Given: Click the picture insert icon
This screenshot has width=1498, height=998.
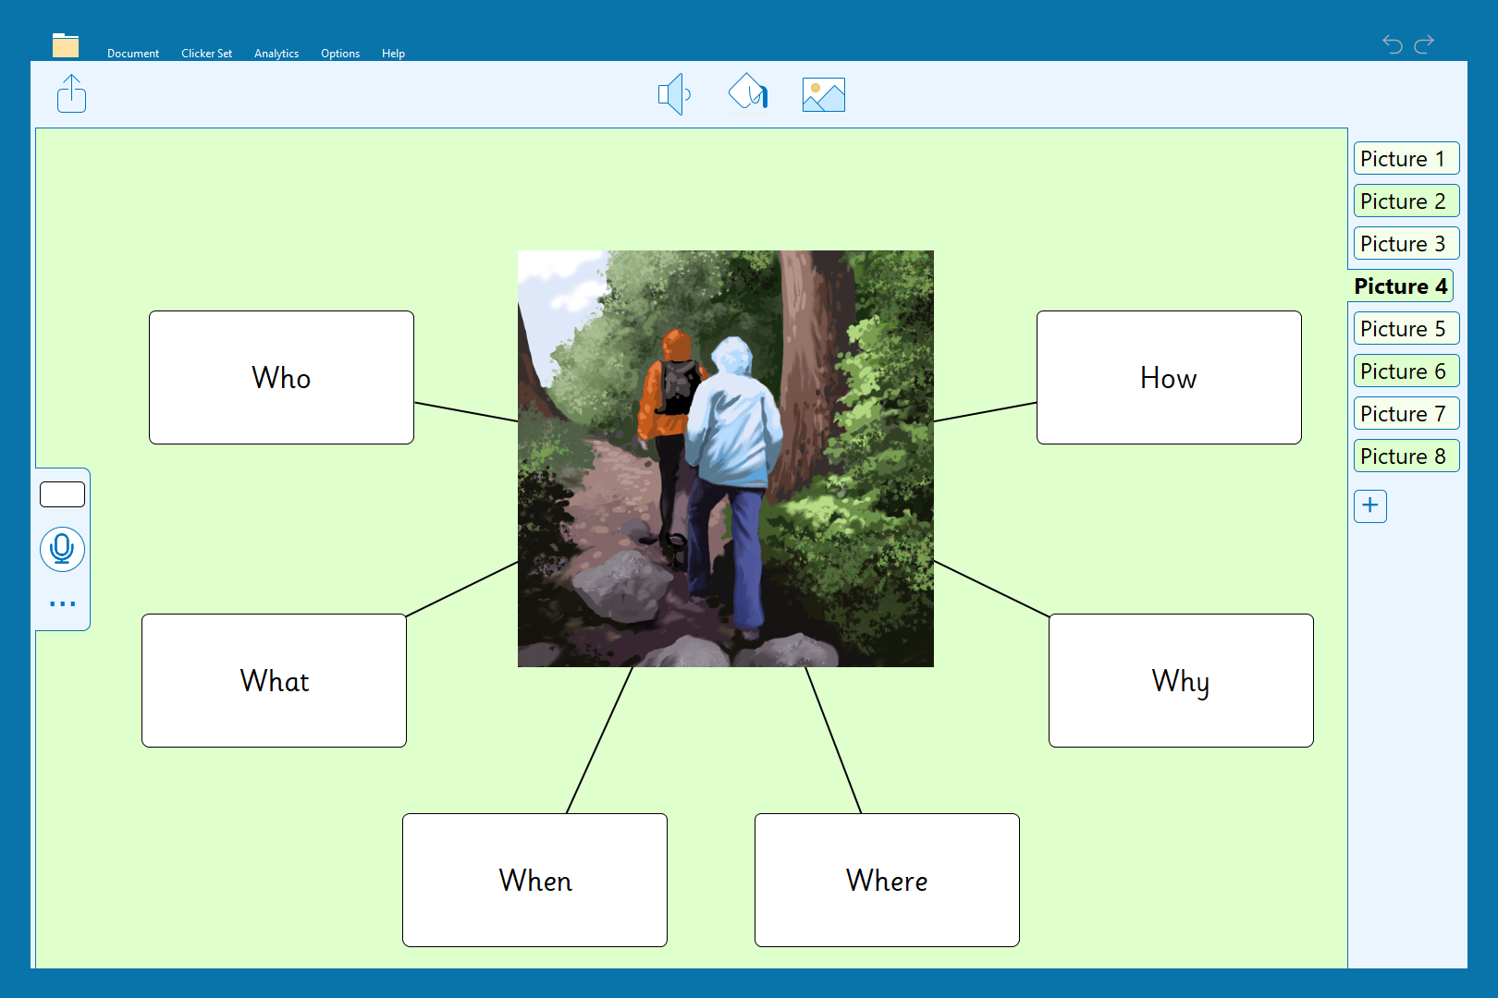Looking at the screenshot, I should (823, 94).
